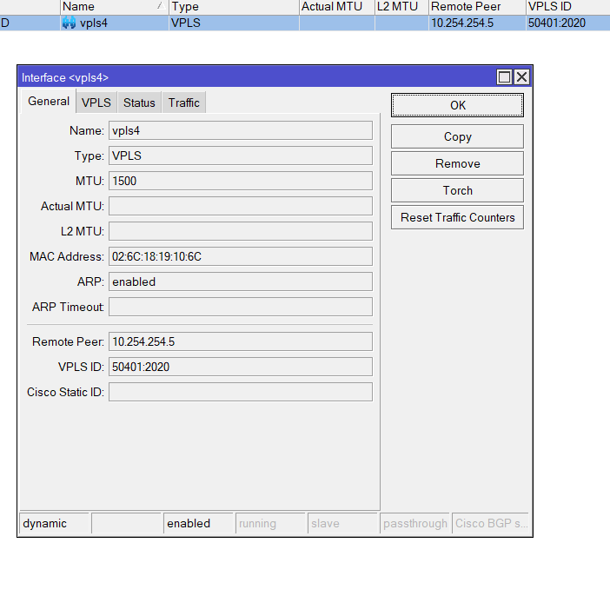Image resolution: width=610 pixels, height=596 pixels.
Task: Click the Remote Peer field in dialog
Action: click(x=241, y=341)
